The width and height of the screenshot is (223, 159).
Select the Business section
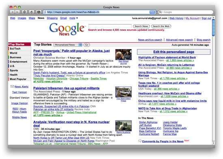tap(19, 57)
